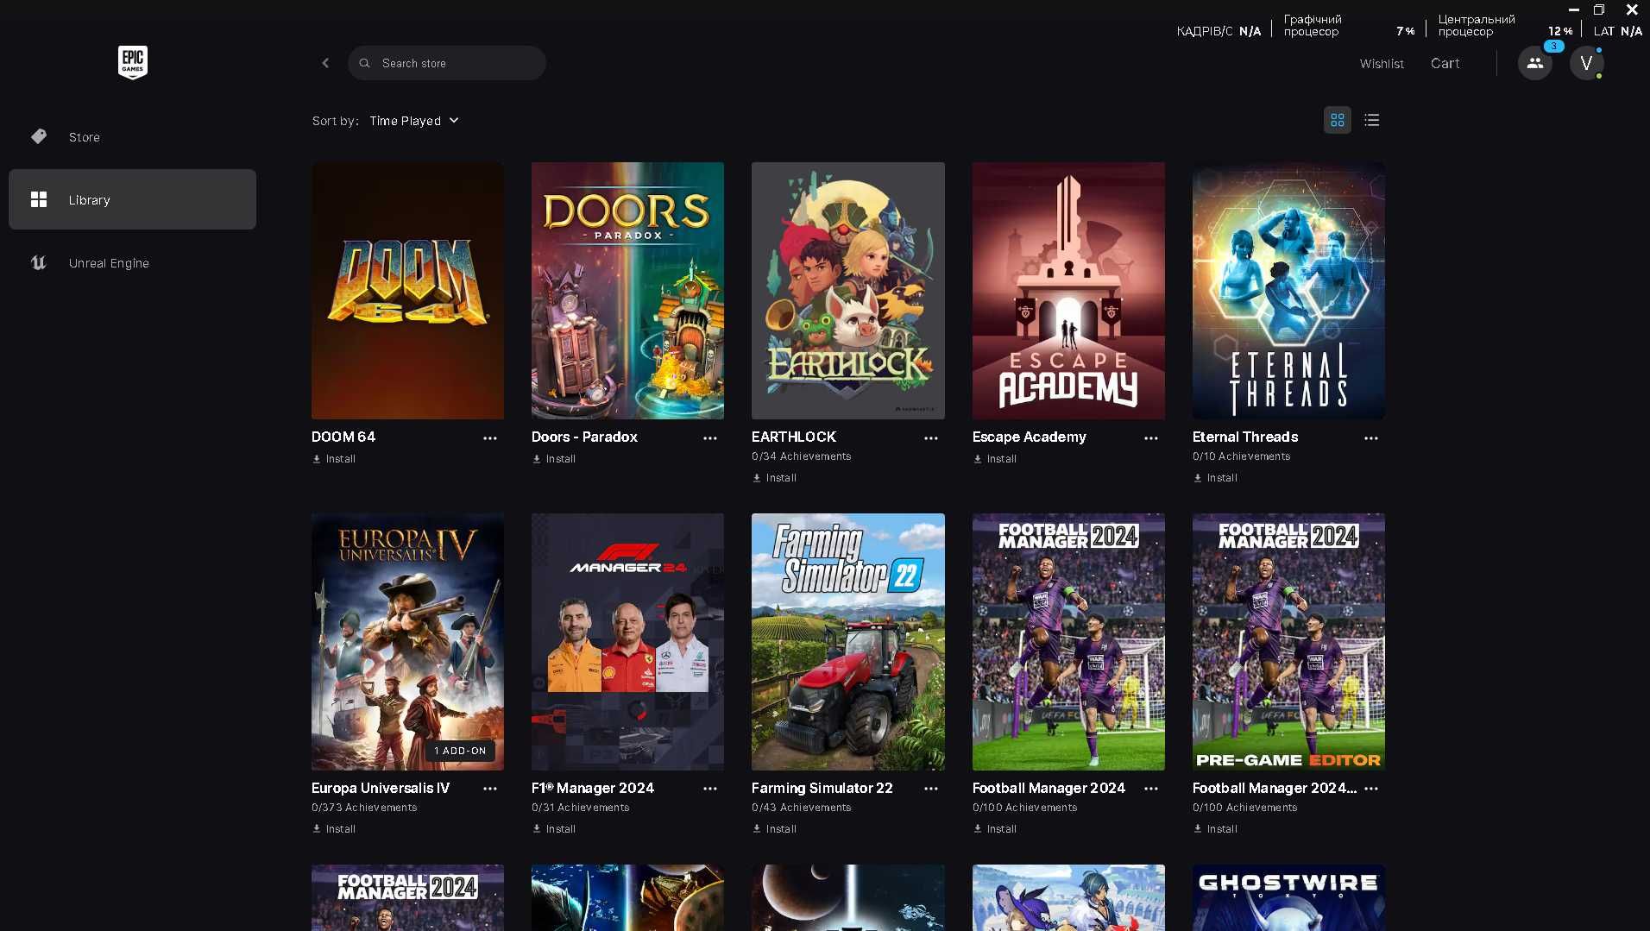The image size is (1650, 931).
Task: Click the Search store field
Action: click(446, 63)
